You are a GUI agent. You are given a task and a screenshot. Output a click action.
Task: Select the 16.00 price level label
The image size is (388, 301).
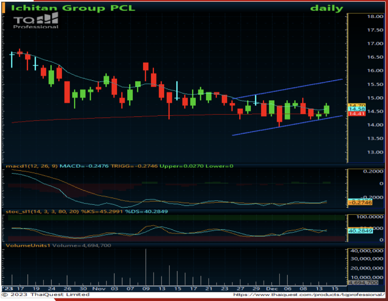(x=375, y=70)
